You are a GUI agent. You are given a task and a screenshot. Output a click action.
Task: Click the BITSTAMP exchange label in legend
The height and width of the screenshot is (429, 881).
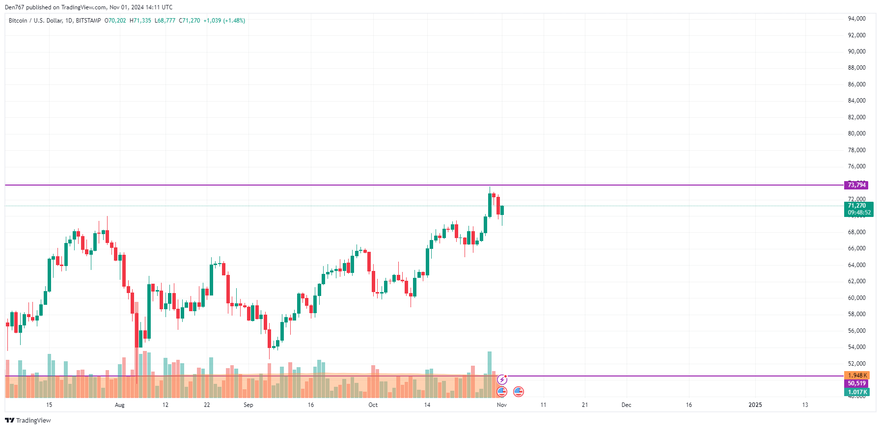[x=88, y=21]
